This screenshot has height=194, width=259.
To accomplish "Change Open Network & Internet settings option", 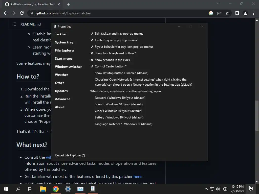I will pos(143,82).
